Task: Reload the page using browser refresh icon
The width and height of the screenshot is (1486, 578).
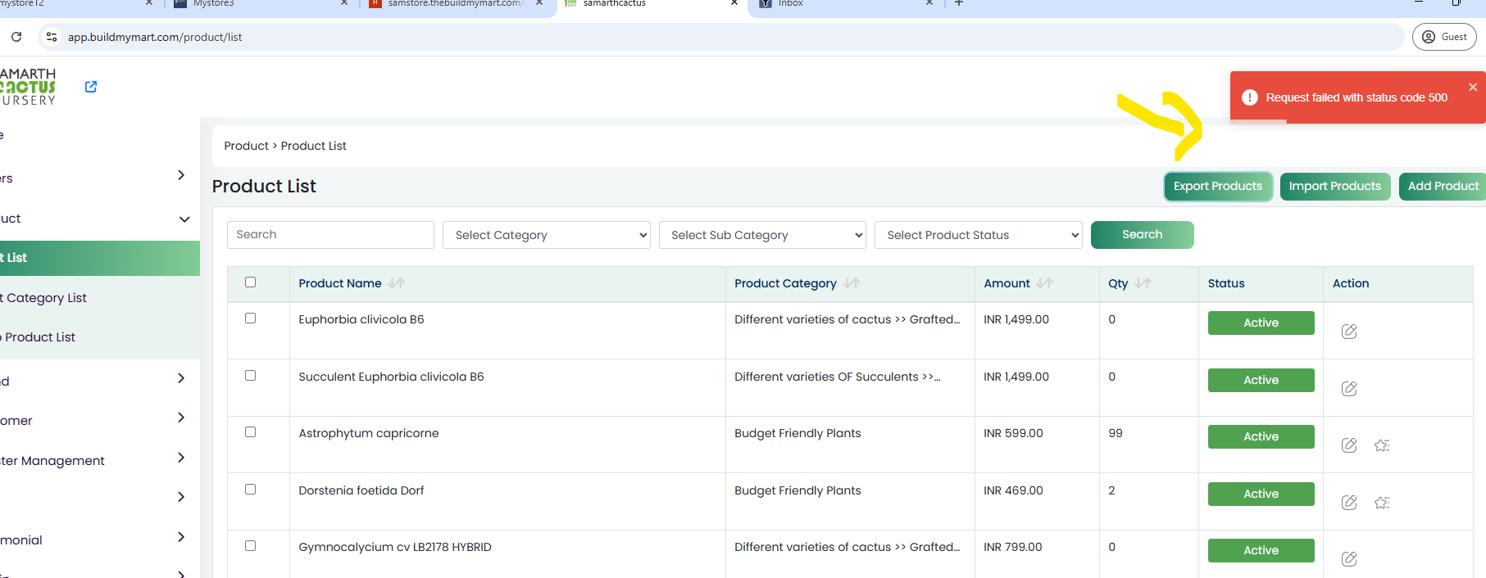Action: point(16,37)
